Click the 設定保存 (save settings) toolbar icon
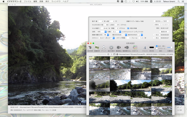187x117 pixels. point(90,47)
